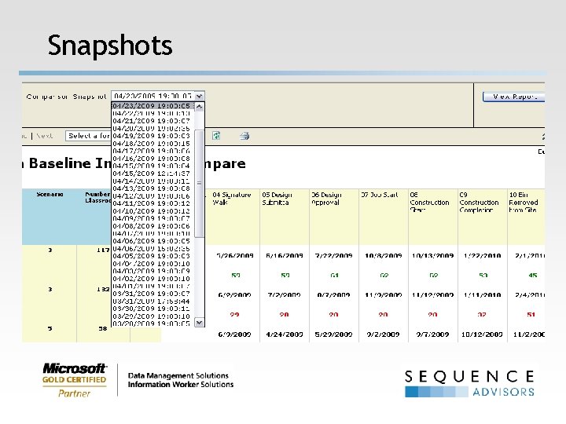Click the View Report button
566x424 pixels.
click(x=513, y=97)
